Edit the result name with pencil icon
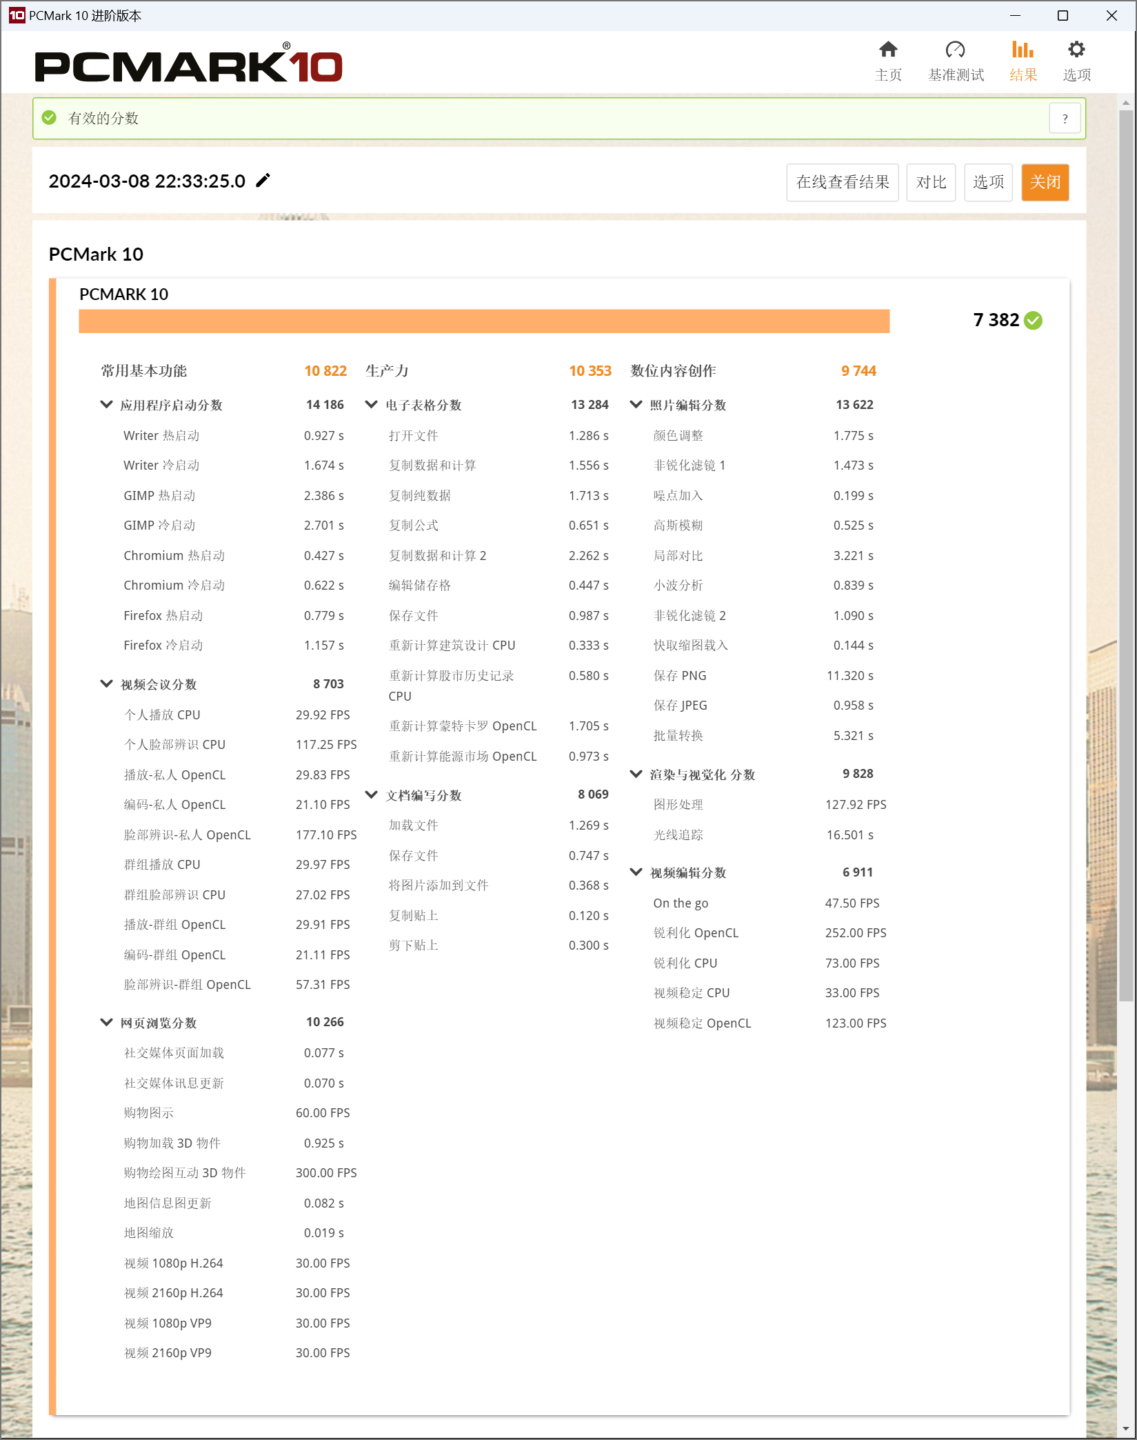The width and height of the screenshot is (1137, 1440). point(263,181)
